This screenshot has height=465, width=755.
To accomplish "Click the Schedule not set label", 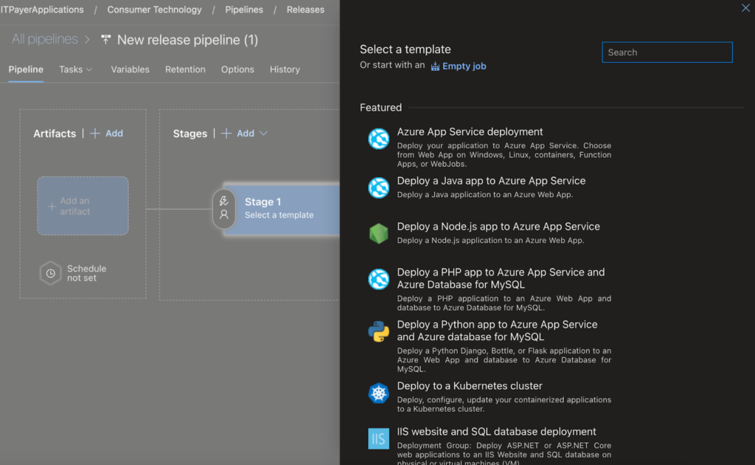I will 87,273.
